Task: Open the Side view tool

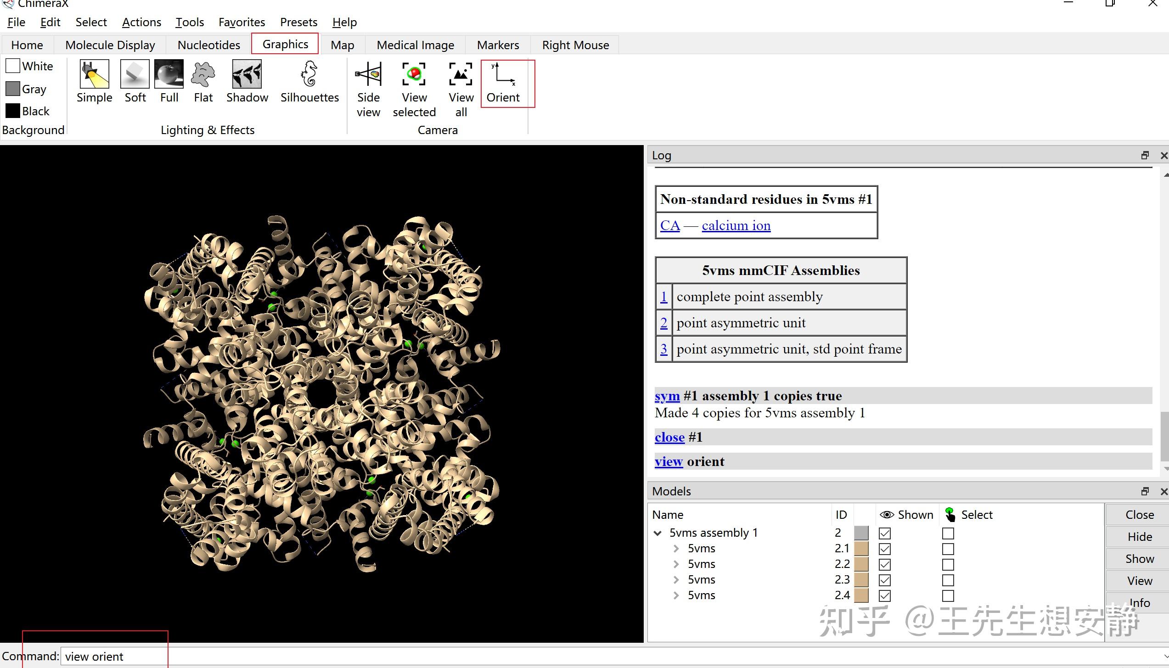Action: pos(368,74)
